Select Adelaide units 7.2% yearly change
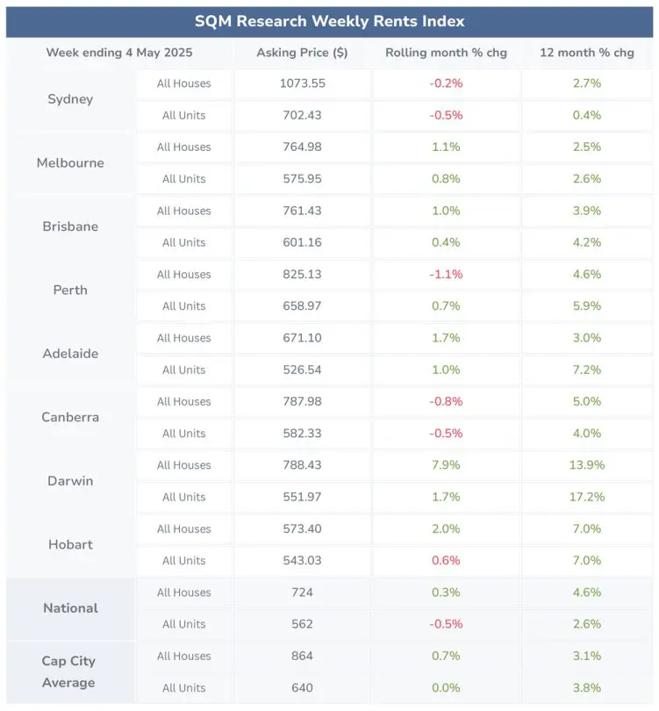 (x=587, y=370)
